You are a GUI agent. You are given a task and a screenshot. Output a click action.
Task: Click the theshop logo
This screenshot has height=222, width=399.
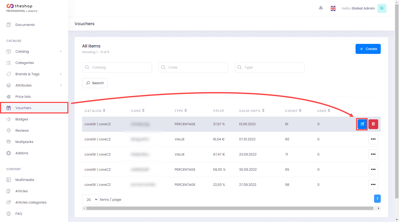(x=20, y=6)
